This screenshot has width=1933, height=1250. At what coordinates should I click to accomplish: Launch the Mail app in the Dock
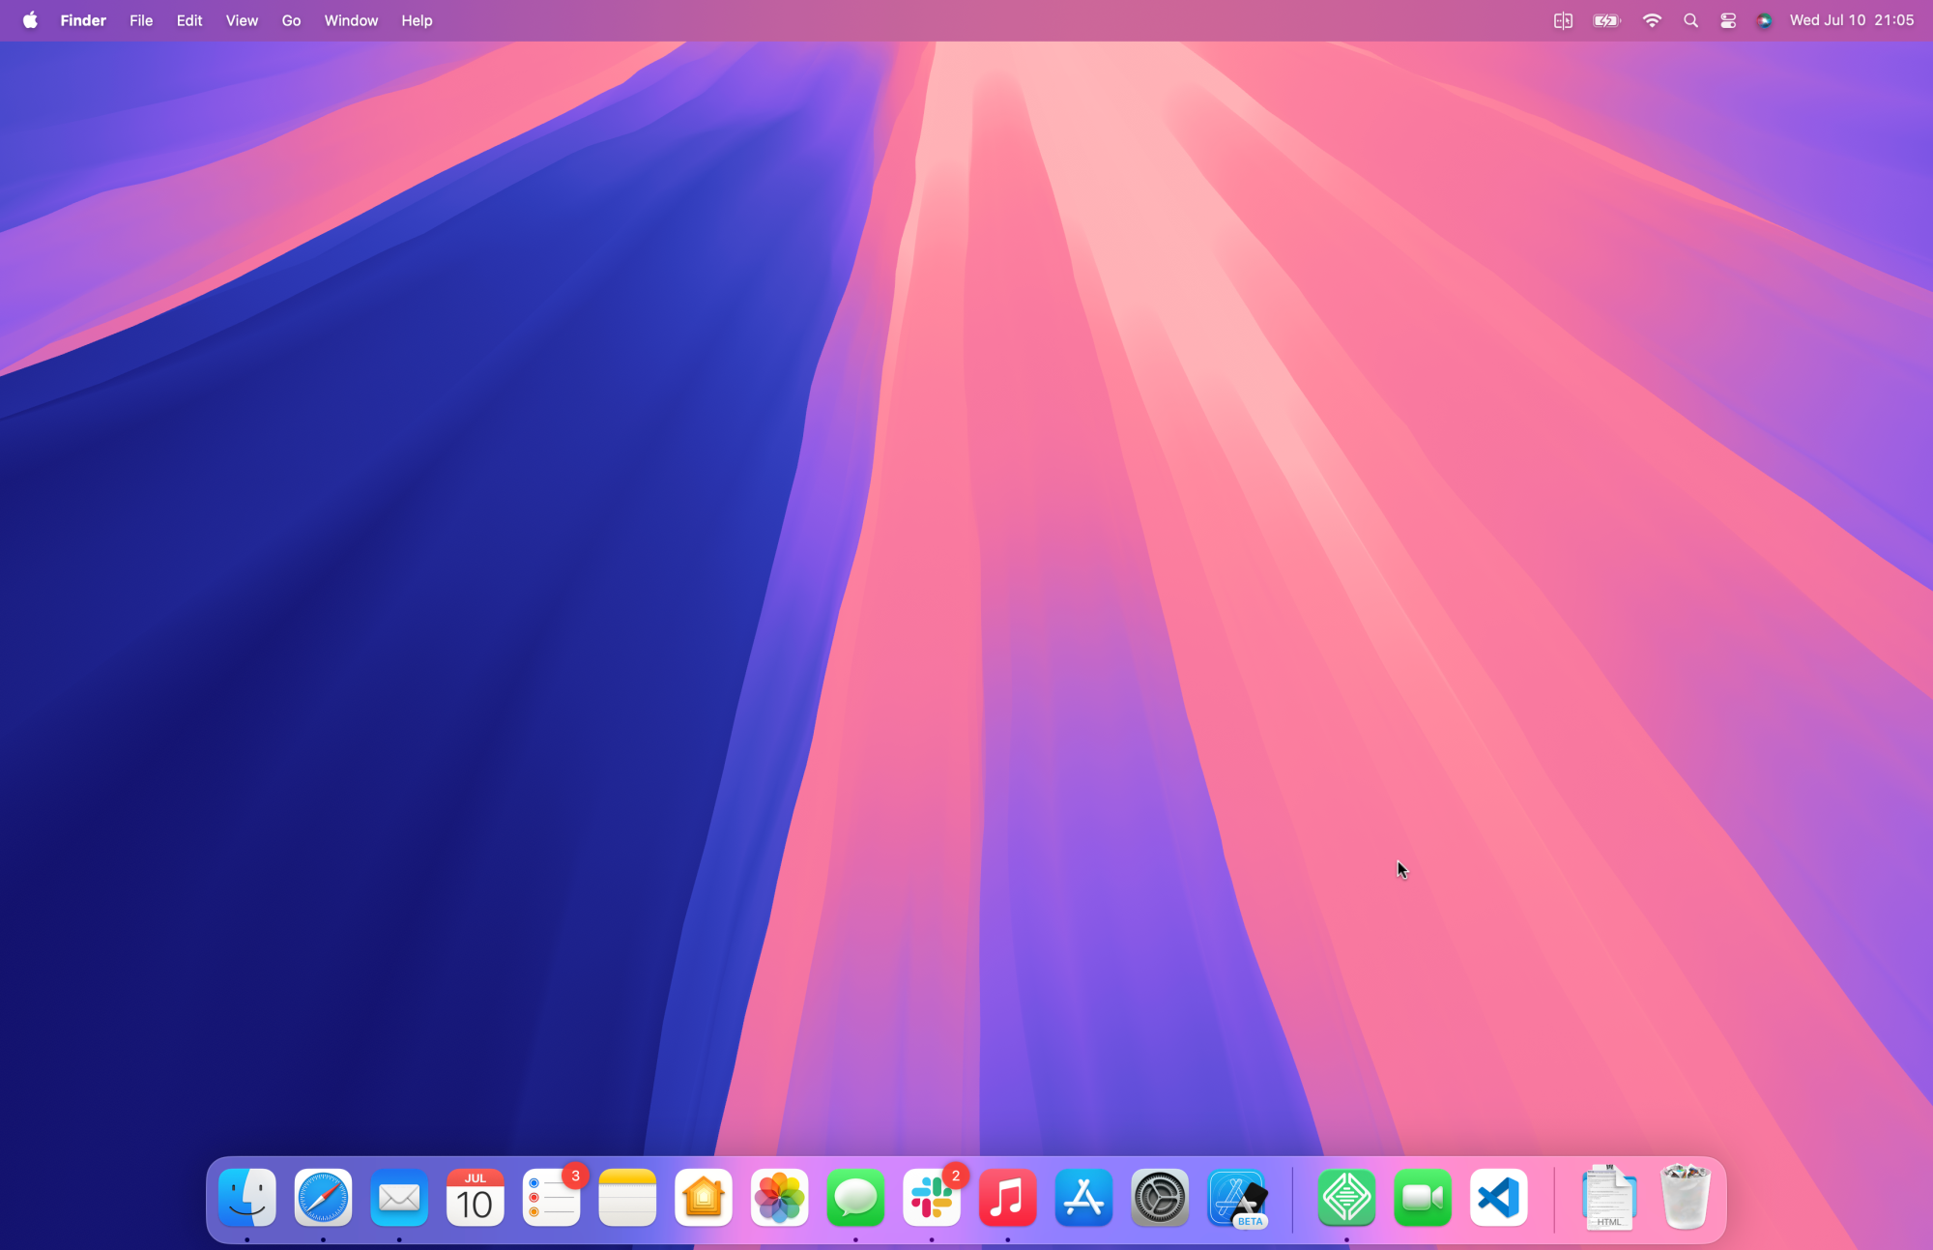(x=399, y=1198)
